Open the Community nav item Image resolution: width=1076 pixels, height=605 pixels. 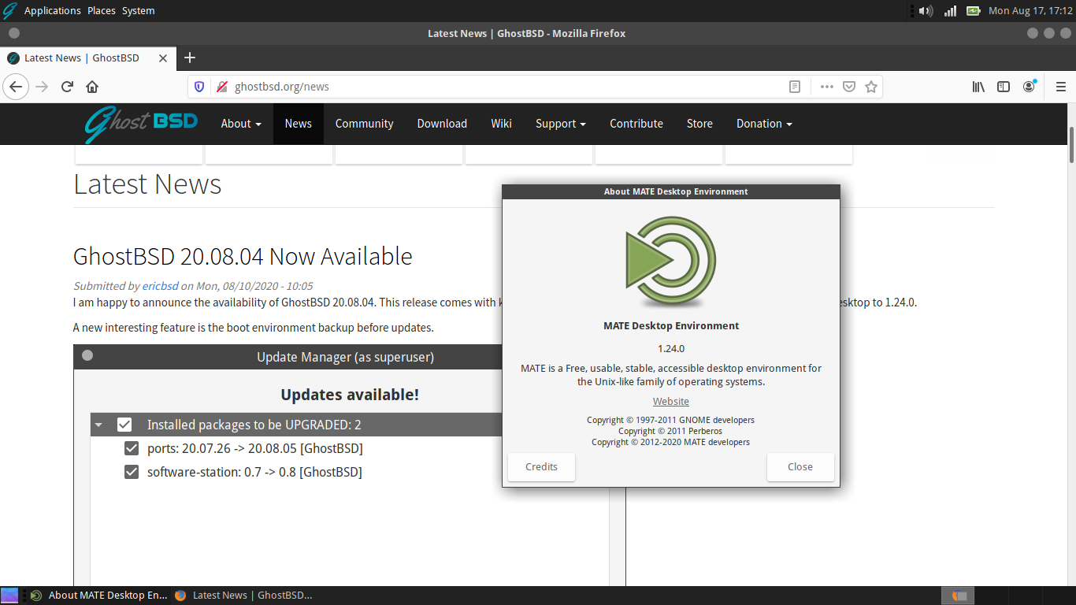point(364,124)
